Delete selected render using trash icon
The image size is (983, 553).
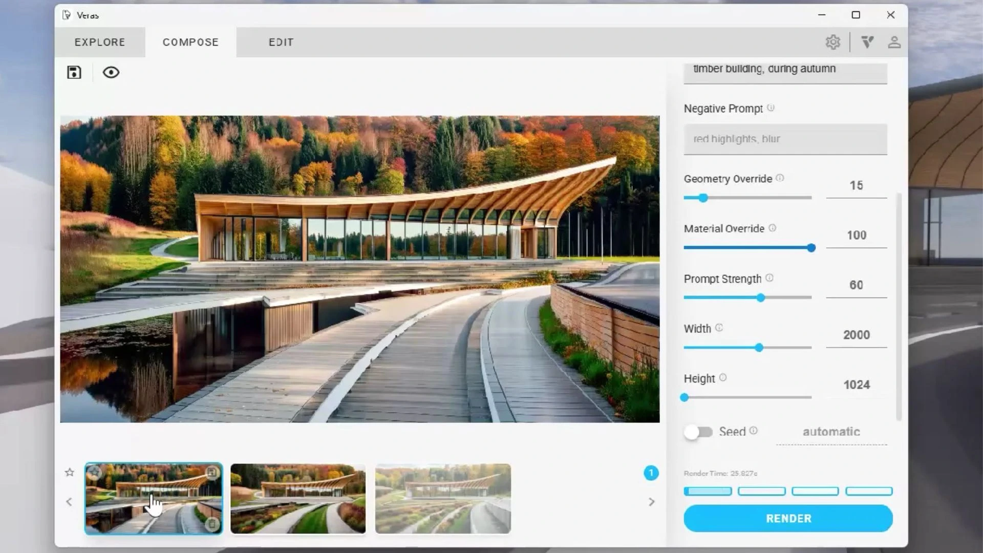pyautogui.click(x=212, y=524)
